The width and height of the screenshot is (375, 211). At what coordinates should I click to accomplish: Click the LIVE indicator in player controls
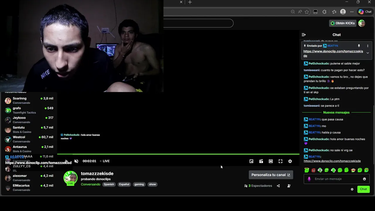point(105,161)
